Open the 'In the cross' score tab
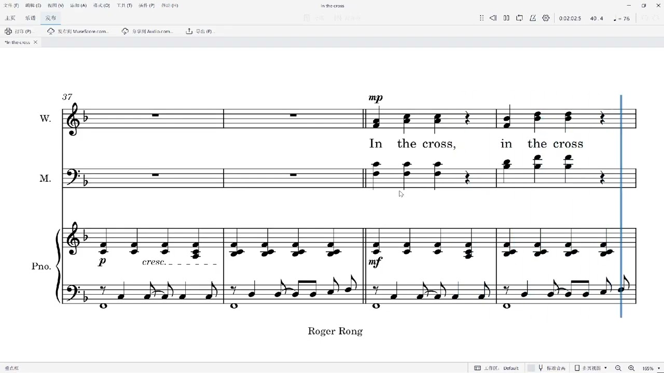The height and width of the screenshot is (373, 664). tap(18, 42)
